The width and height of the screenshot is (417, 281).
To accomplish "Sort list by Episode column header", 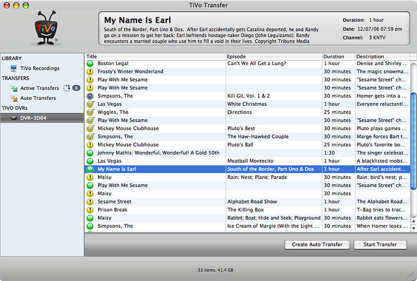I will pyautogui.click(x=274, y=56).
